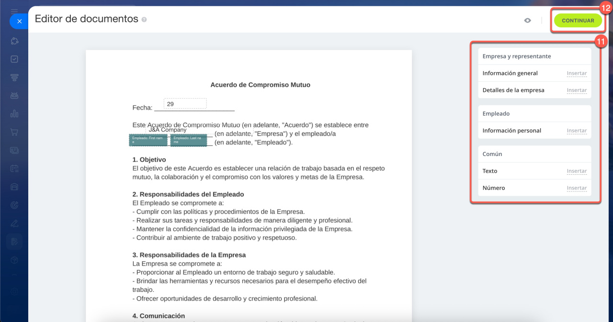The image size is (613, 322).
Task: Select the Empleado: Last name field block
Action: tap(188, 140)
